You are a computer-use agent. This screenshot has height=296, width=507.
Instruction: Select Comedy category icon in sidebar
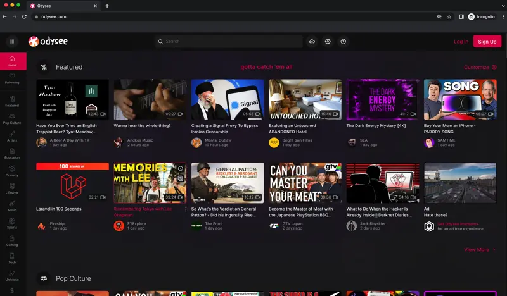tap(12, 168)
